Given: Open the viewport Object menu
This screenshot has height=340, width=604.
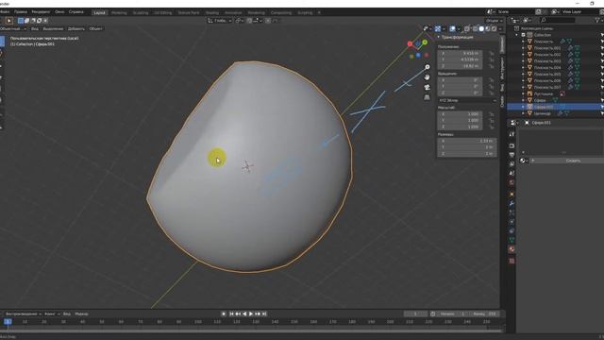Looking at the screenshot, I should [95, 28].
